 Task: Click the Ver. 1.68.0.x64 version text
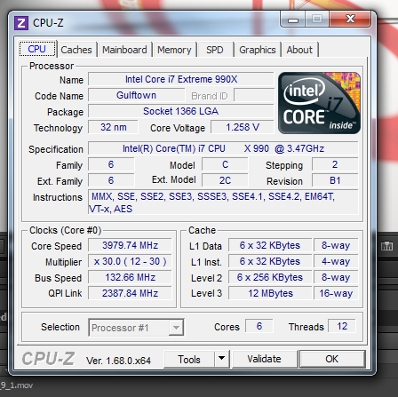coord(118,361)
